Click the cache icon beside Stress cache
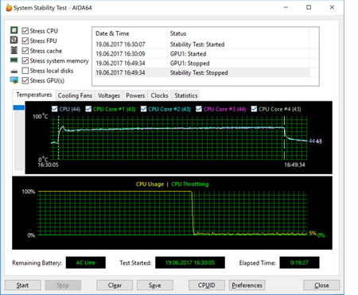The width and height of the screenshot is (358, 295). click(14, 50)
